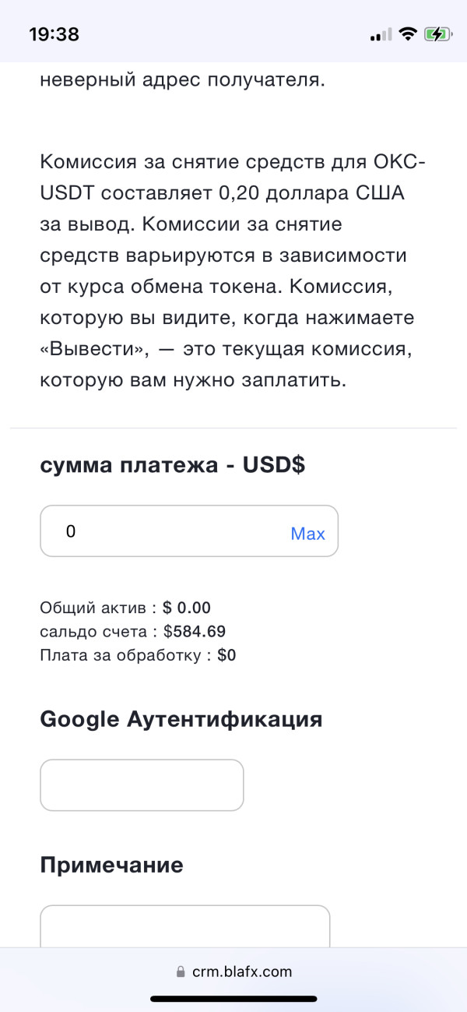The width and height of the screenshot is (467, 1012).
Task: Click the 'сумма платежа - USD$' heading
Action: pos(172,465)
